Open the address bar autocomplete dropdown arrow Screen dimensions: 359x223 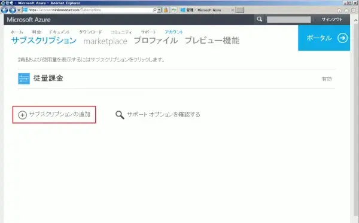(159, 10)
